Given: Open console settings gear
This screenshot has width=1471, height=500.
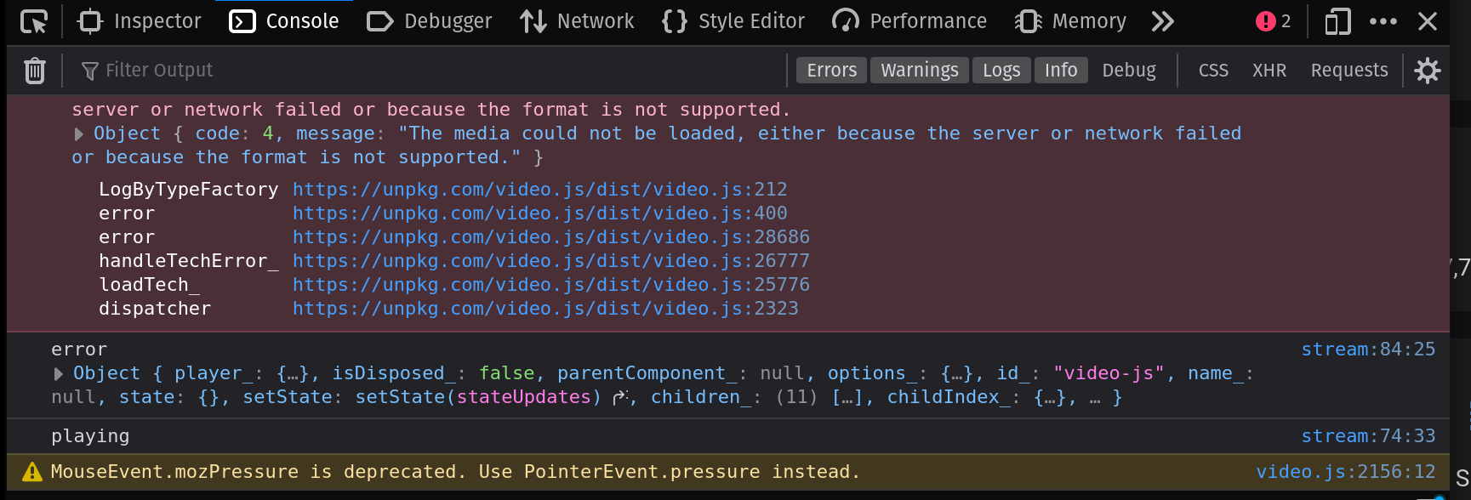Looking at the screenshot, I should [1427, 71].
